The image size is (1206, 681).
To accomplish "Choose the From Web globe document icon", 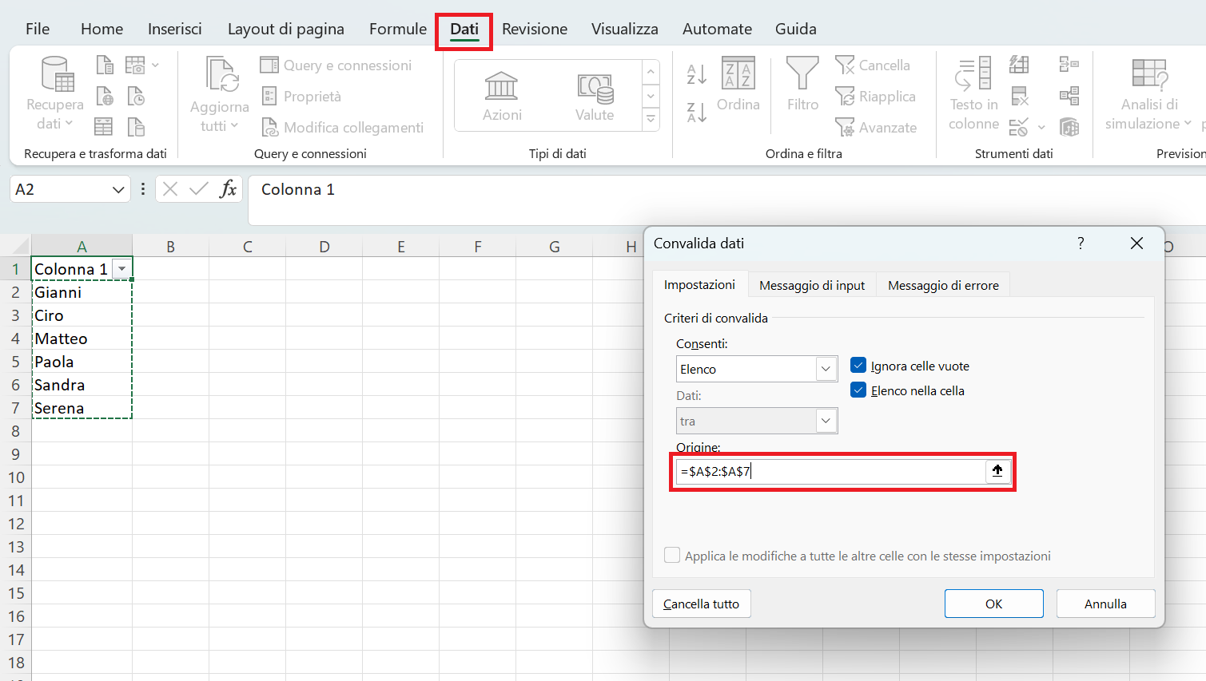I will pyautogui.click(x=105, y=96).
